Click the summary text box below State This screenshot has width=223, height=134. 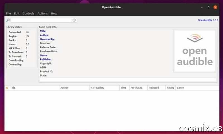click(x=128, y=80)
